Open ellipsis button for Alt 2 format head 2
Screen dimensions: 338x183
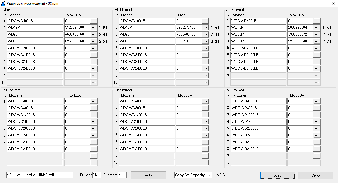click(x=317, y=28)
